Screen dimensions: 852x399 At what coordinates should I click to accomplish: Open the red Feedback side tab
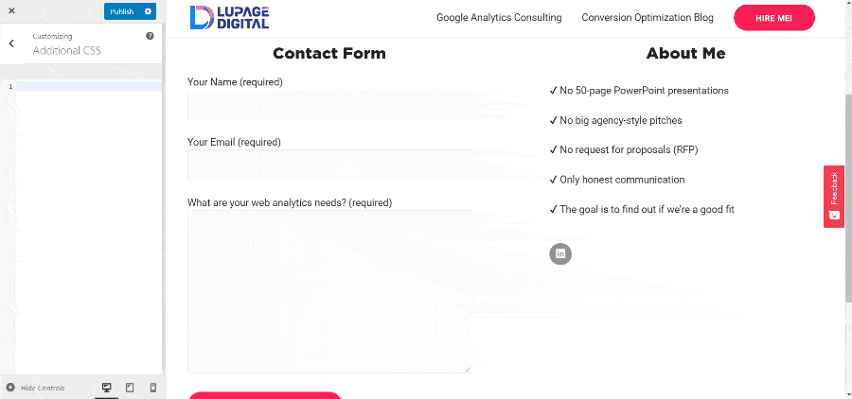[833, 196]
